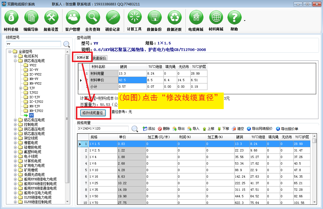Click the 数据备份 data backup icon
This screenshot has height=209, width=323.
pyautogui.click(x=154, y=21)
